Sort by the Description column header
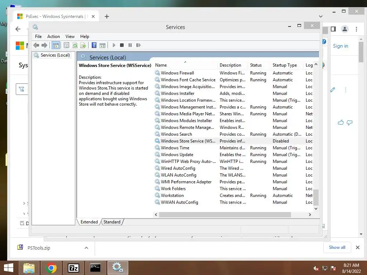This screenshot has height=275, width=367. click(x=233, y=65)
